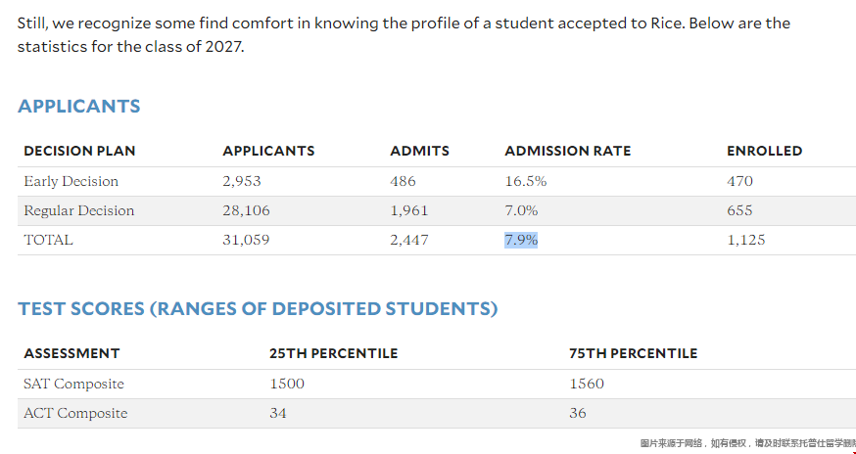Click the 16.5% early admission rate
Image resolution: width=856 pixels, height=454 pixels.
pyautogui.click(x=526, y=182)
